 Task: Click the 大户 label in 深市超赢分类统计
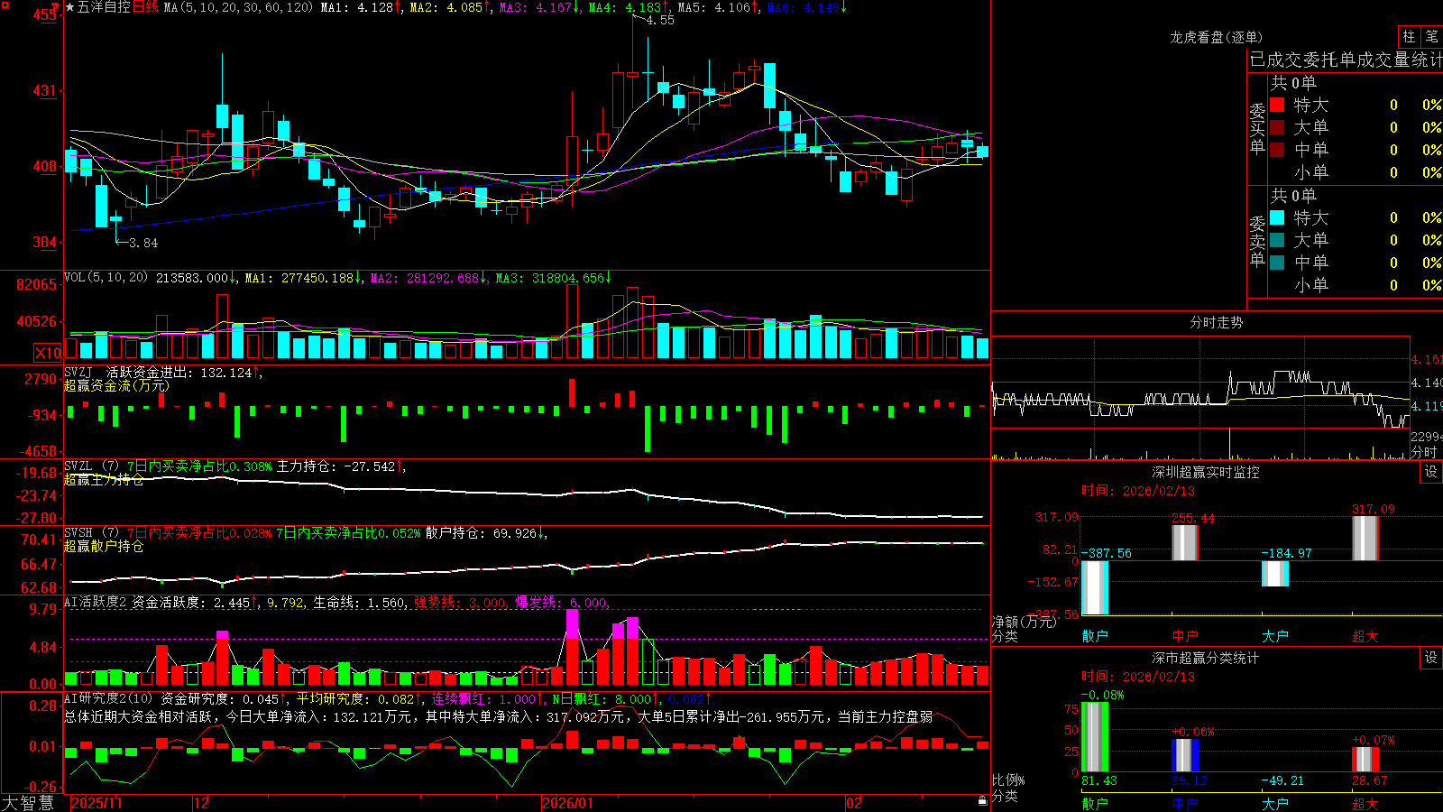pyautogui.click(x=1275, y=803)
